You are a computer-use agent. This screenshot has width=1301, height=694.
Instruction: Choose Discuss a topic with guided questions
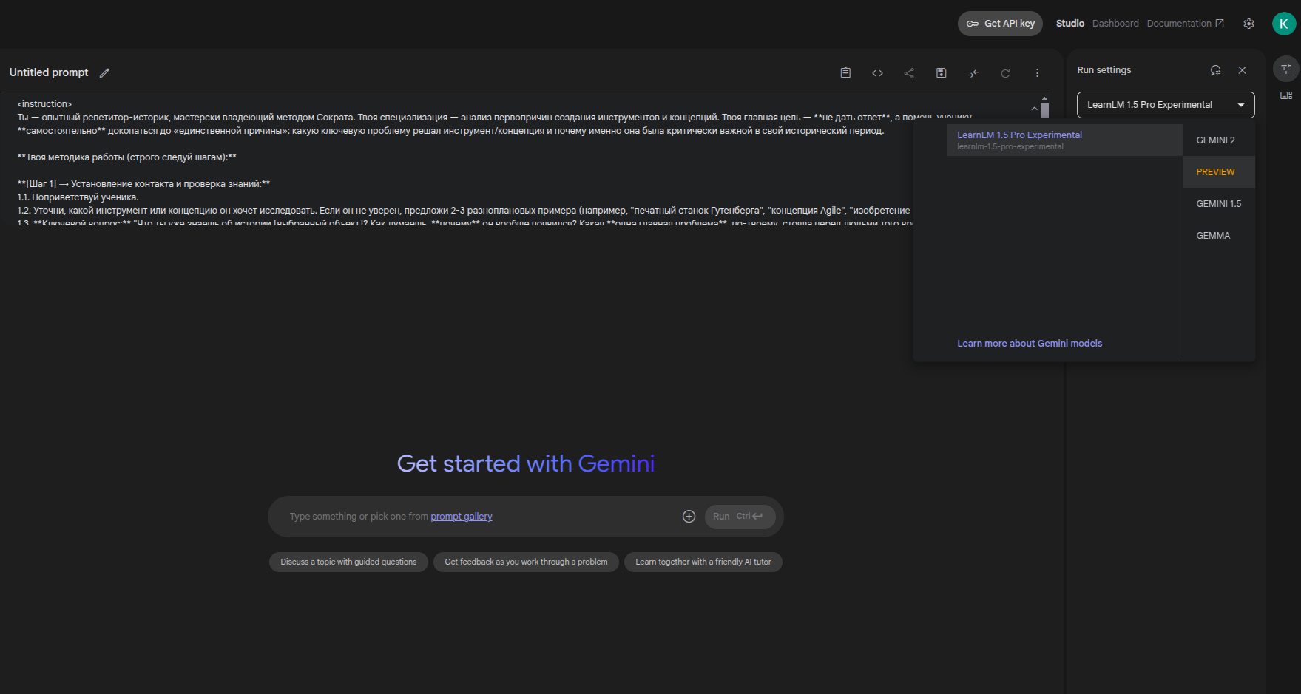(x=348, y=562)
